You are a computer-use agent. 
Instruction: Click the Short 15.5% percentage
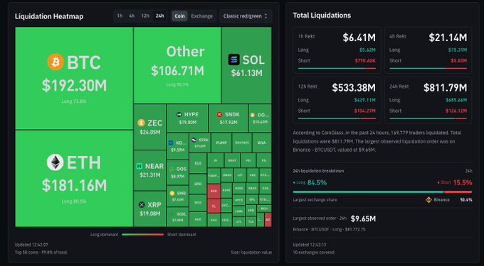(463, 183)
